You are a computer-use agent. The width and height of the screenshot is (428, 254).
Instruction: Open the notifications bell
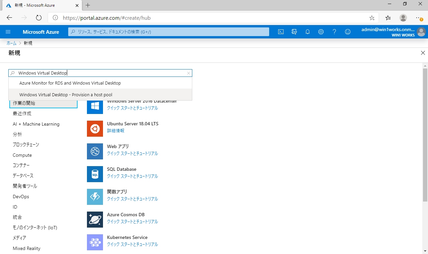pos(308,32)
